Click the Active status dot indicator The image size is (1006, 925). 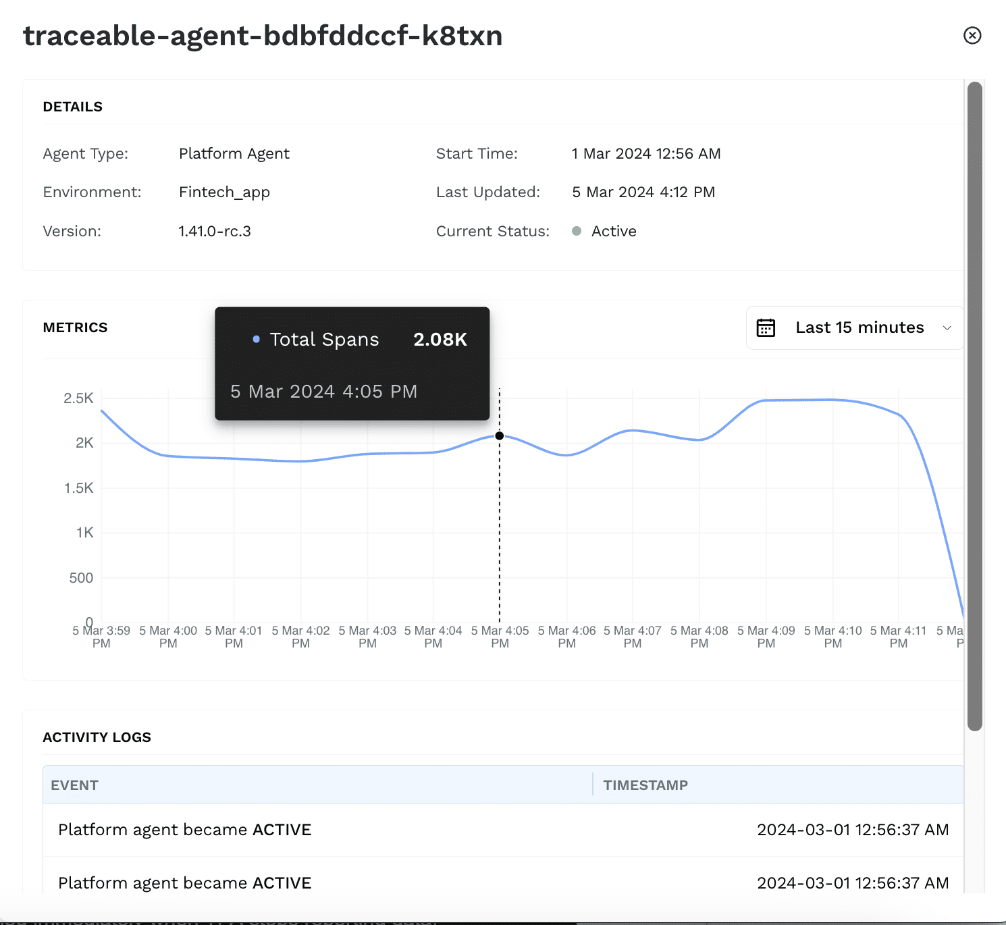pyautogui.click(x=577, y=231)
